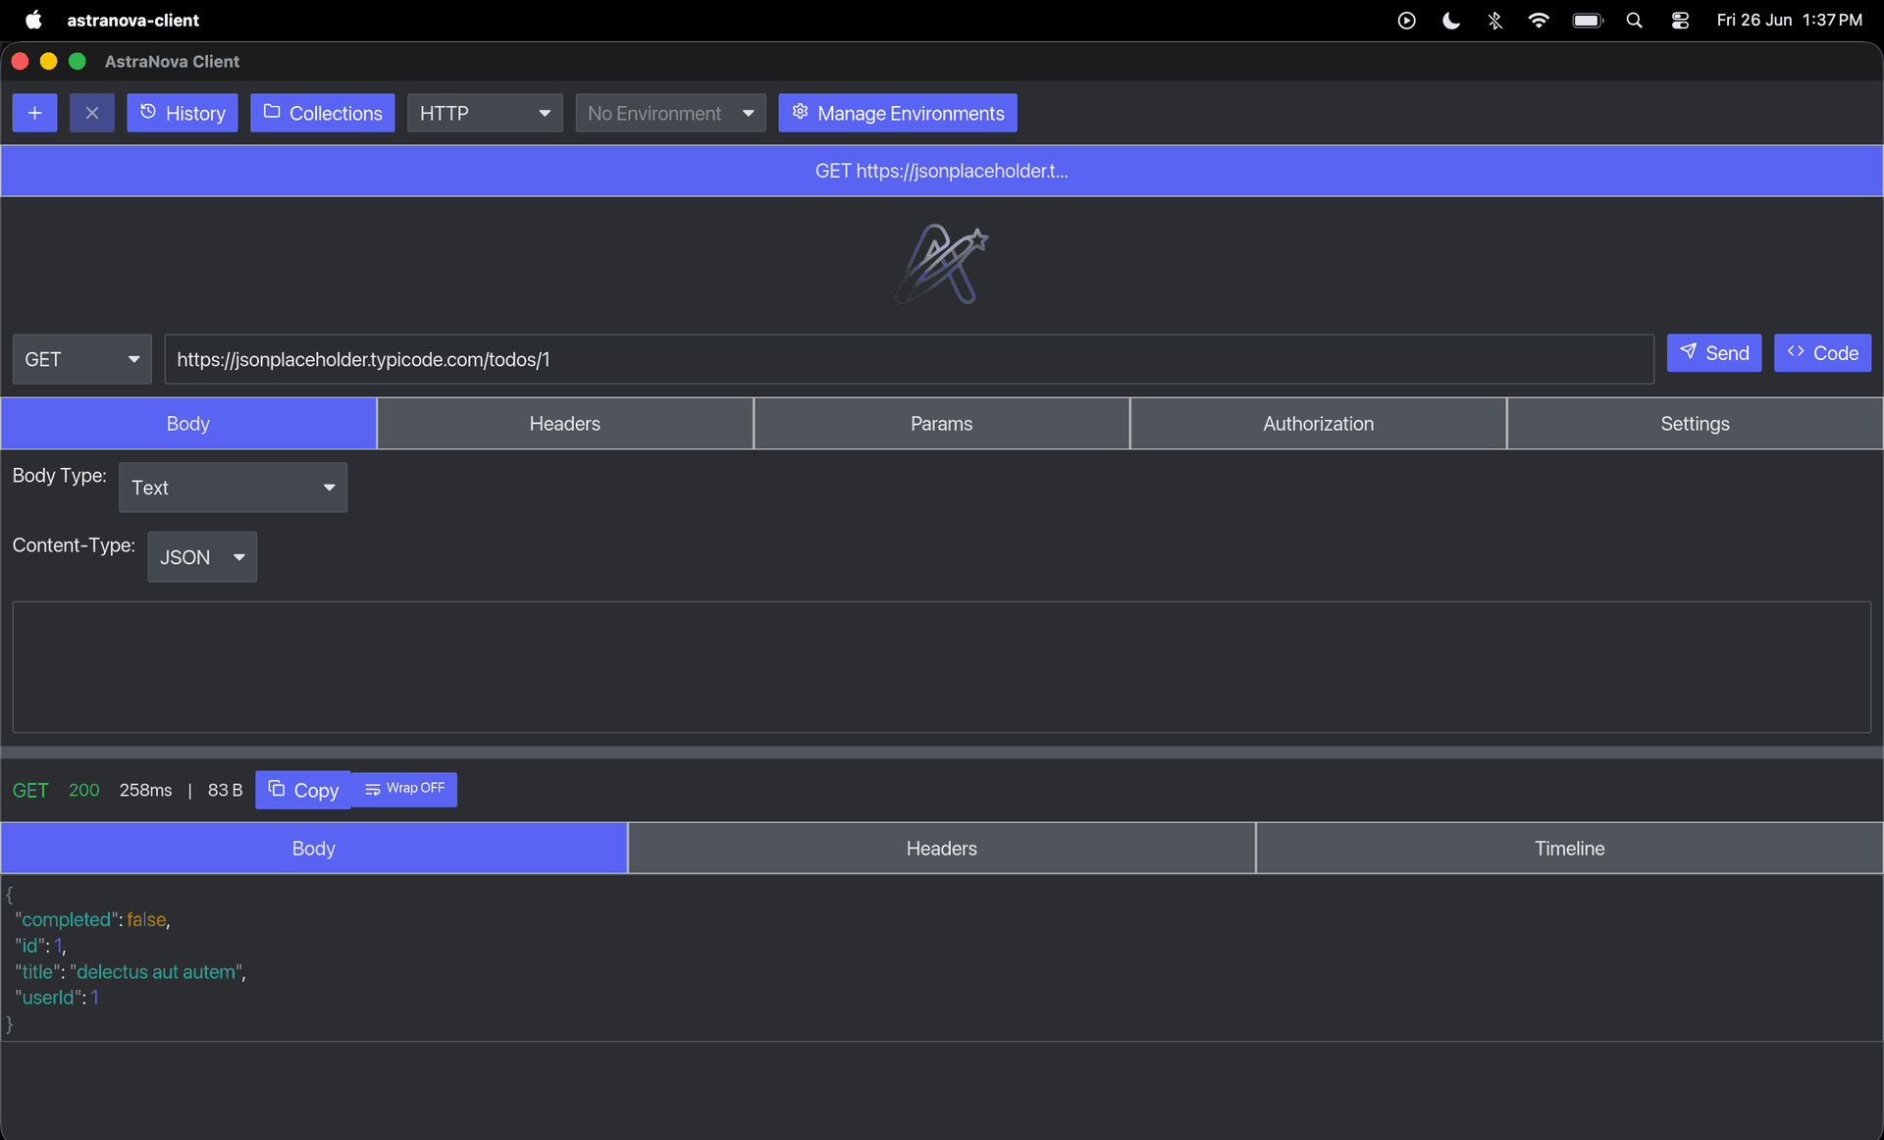1884x1140 pixels.
Task: Open Control Center in menu bar
Action: tap(1680, 20)
